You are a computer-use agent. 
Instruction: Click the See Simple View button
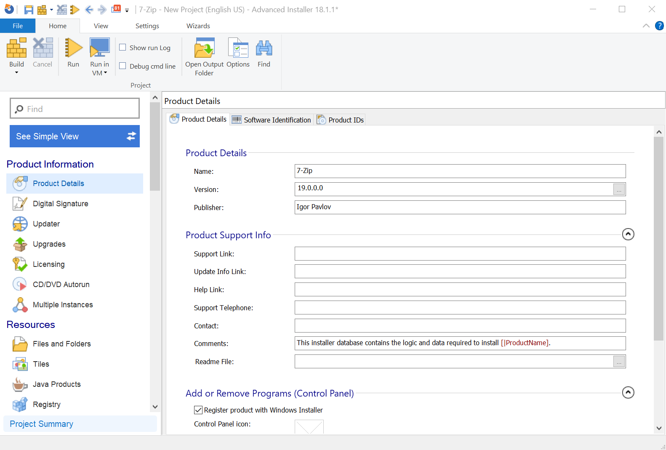75,136
